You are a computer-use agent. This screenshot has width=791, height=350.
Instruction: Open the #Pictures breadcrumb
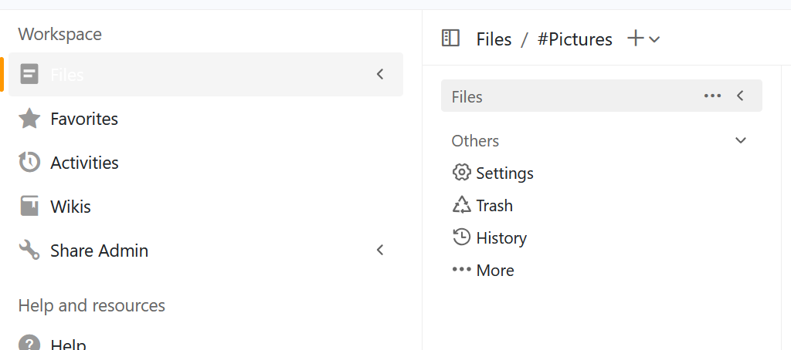[x=575, y=39]
